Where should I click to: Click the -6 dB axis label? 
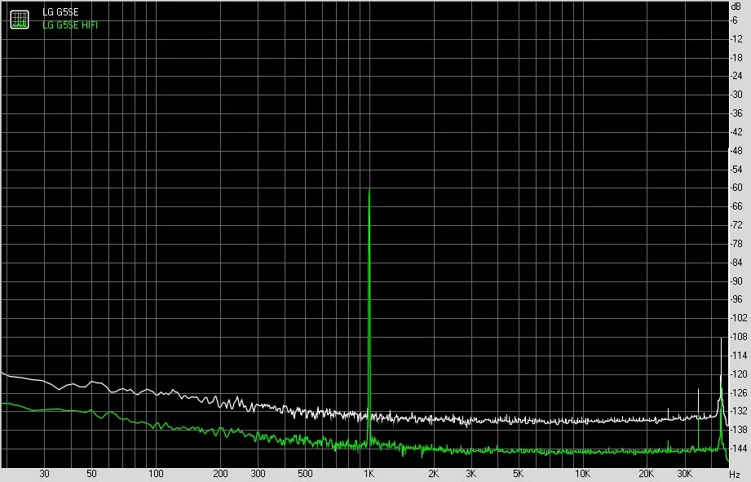click(734, 20)
